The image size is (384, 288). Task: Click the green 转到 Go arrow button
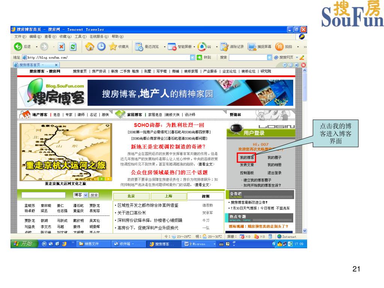199,57
